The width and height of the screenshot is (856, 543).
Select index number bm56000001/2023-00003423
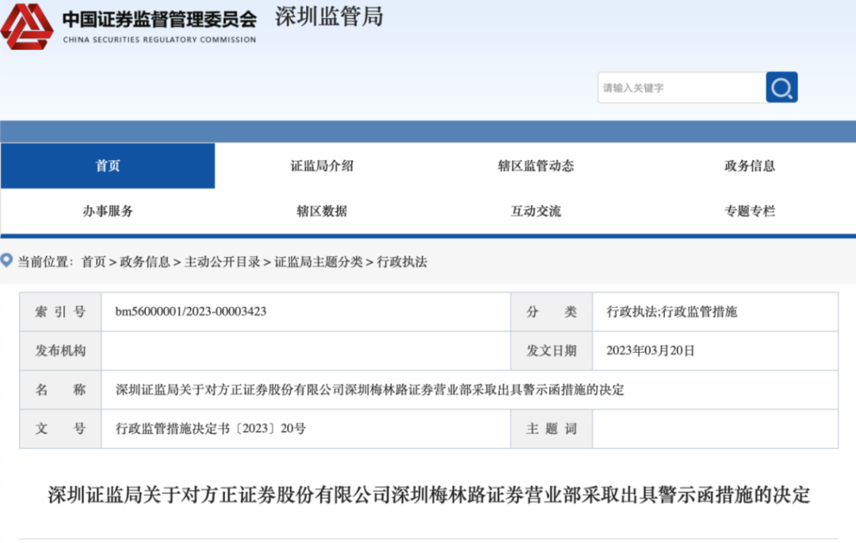[190, 311]
